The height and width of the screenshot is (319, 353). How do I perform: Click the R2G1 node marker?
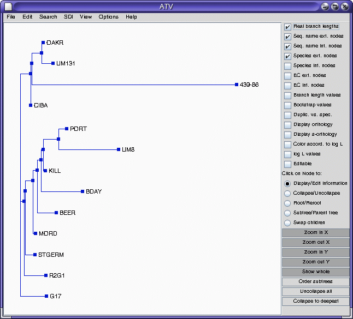pyautogui.click(x=45, y=275)
